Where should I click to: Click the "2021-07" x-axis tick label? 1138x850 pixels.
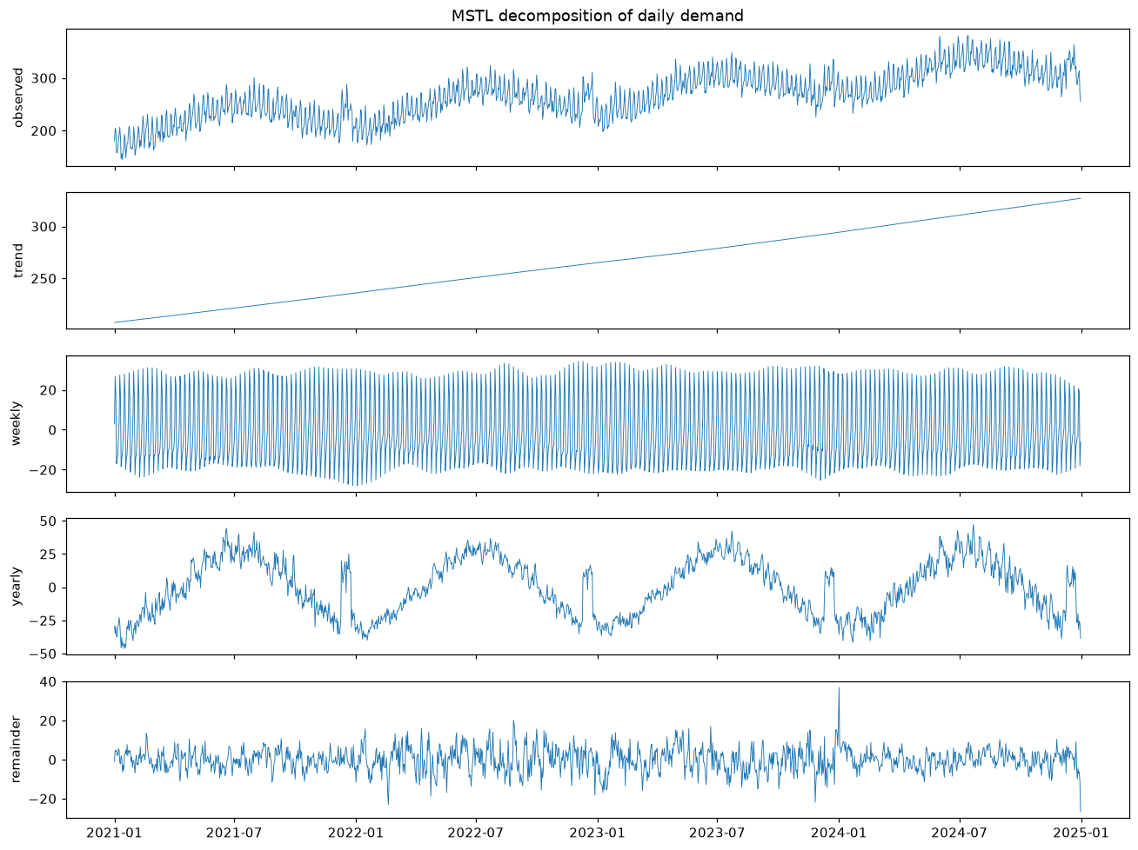click(x=234, y=833)
